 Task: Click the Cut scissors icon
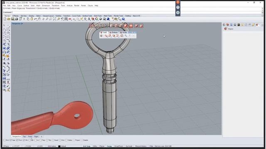tap(24, 19)
